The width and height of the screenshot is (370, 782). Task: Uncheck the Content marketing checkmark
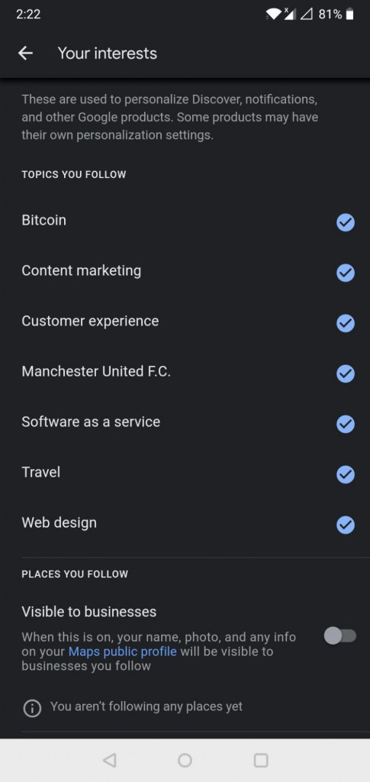coord(346,273)
